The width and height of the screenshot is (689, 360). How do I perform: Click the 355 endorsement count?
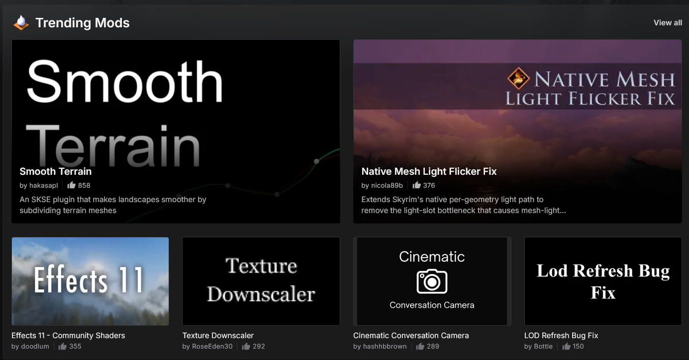tap(75, 347)
